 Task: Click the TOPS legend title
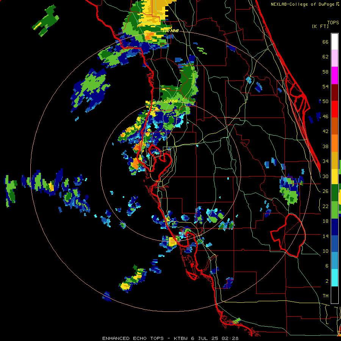333,22
